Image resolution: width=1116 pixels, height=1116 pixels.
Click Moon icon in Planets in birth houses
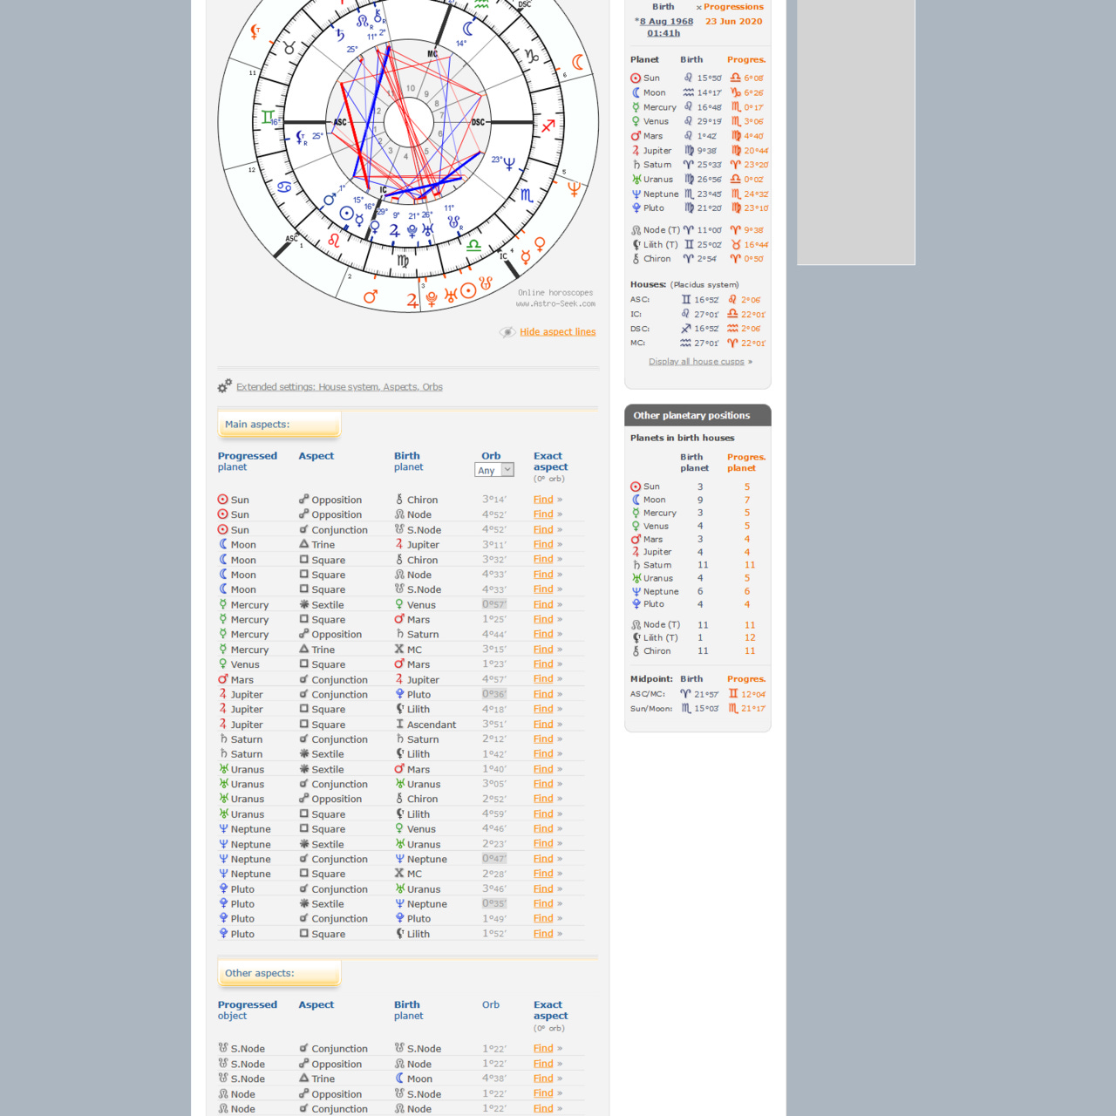(636, 500)
